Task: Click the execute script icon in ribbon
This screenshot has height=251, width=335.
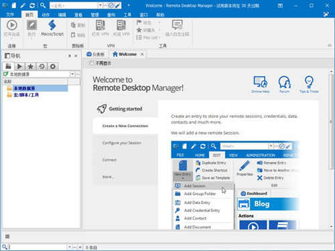Action: 31,25
